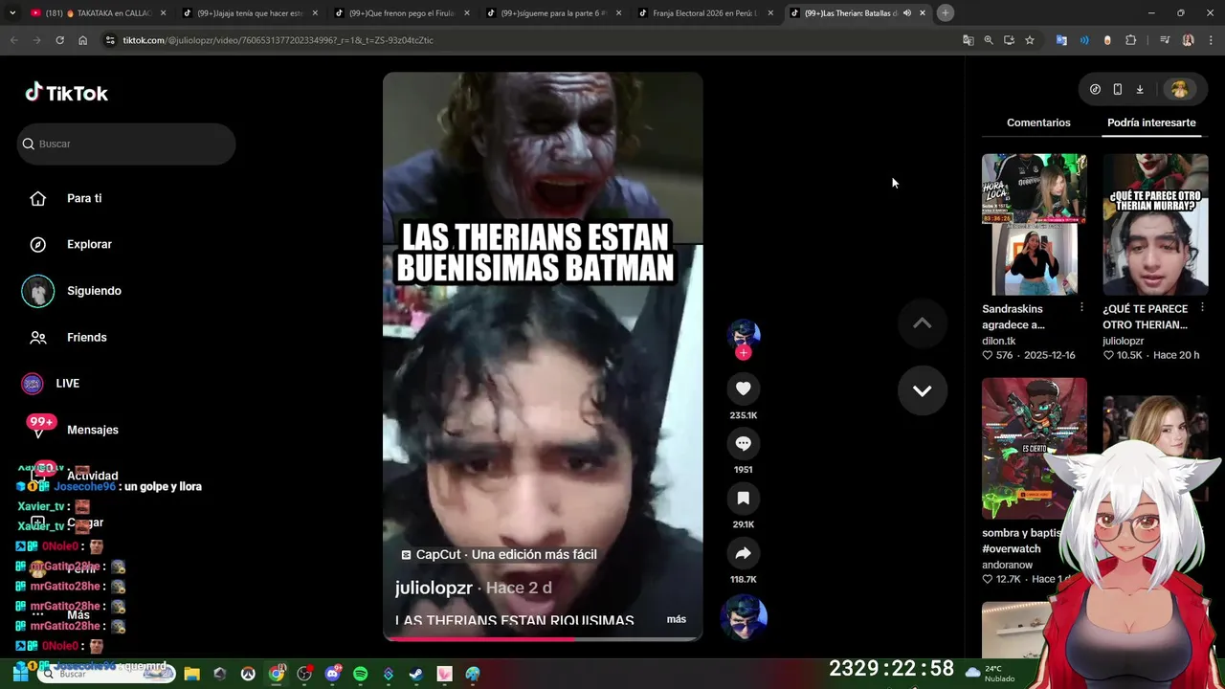Switch to the TAKATAKA en CALLAO tab
The height and width of the screenshot is (689, 1225).
(97, 13)
